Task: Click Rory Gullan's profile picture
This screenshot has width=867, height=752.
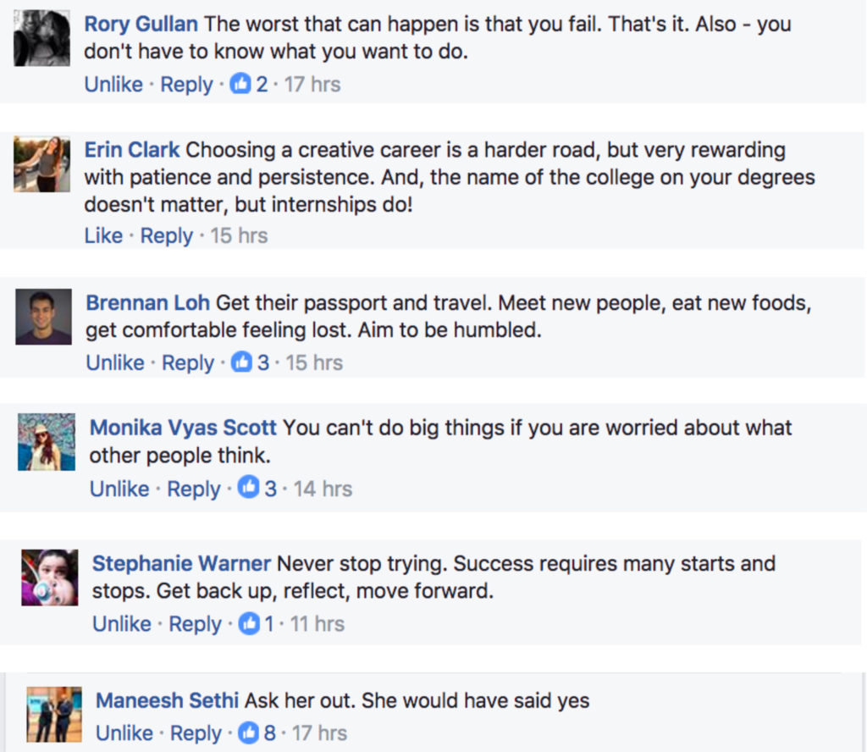Action: click(x=41, y=37)
